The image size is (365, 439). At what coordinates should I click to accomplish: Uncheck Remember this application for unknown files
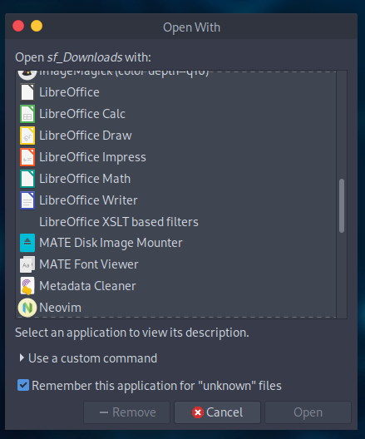23,385
